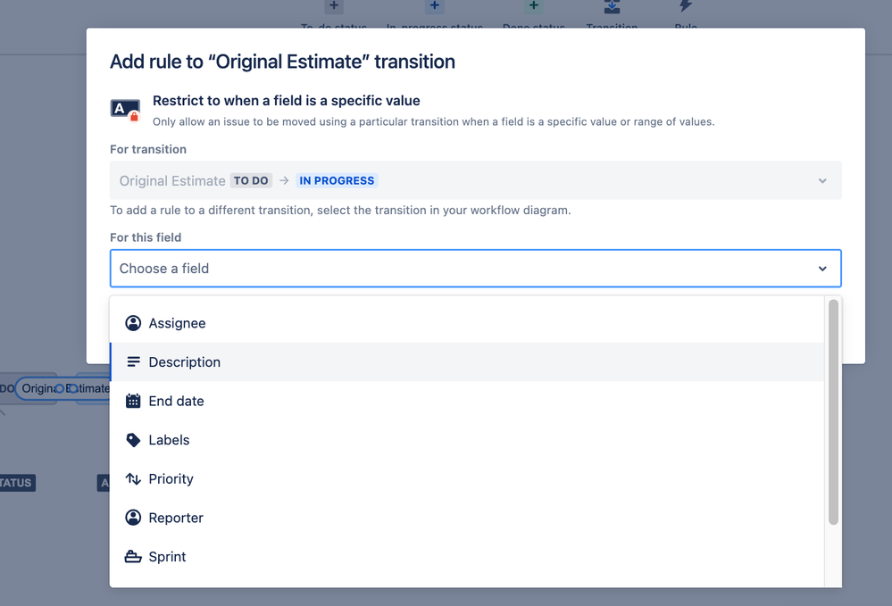Select the Assignee field option
Screen dimensions: 892x606
466,323
